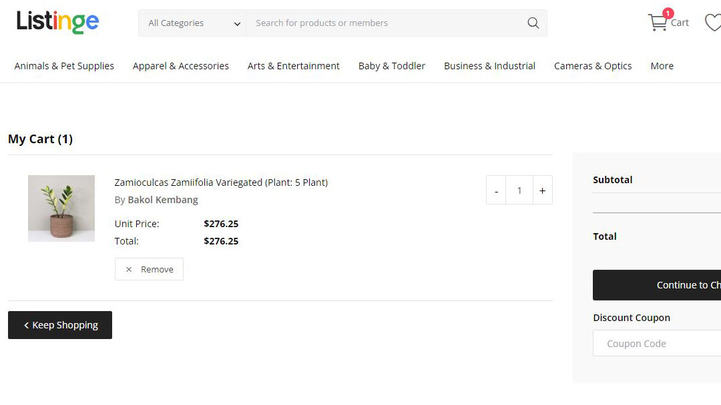Open Bakol Kembang seller link
This screenshot has height=405, width=721.
coord(163,200)
